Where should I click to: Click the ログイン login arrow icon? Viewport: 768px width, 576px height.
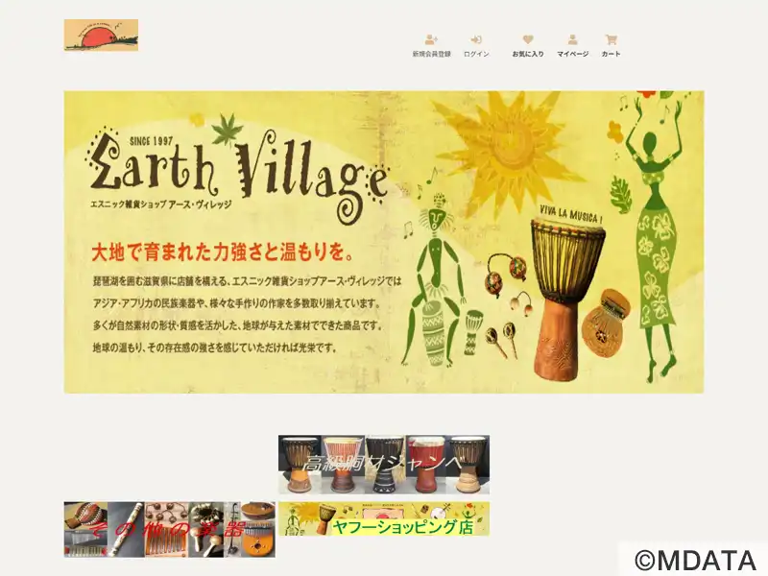point(476,39)
